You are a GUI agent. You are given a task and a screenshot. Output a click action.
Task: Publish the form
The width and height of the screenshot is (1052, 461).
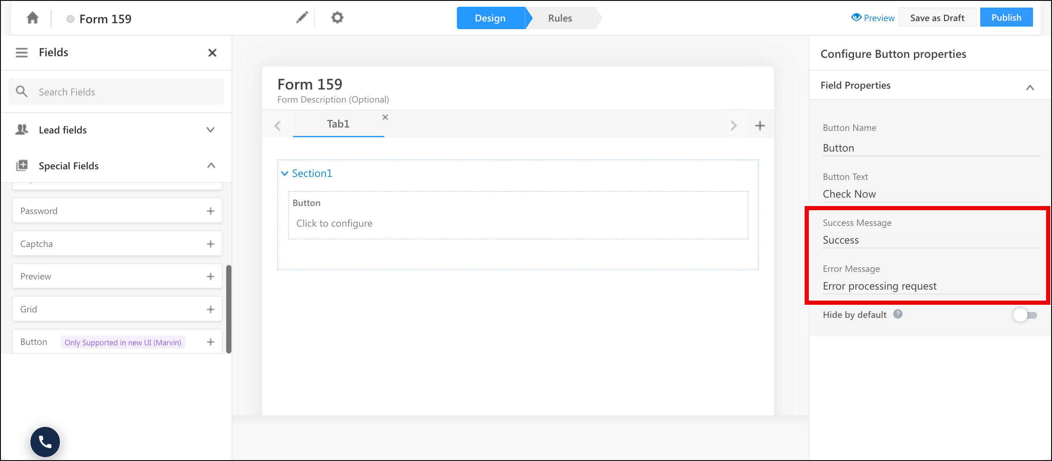coord(1006,17)
